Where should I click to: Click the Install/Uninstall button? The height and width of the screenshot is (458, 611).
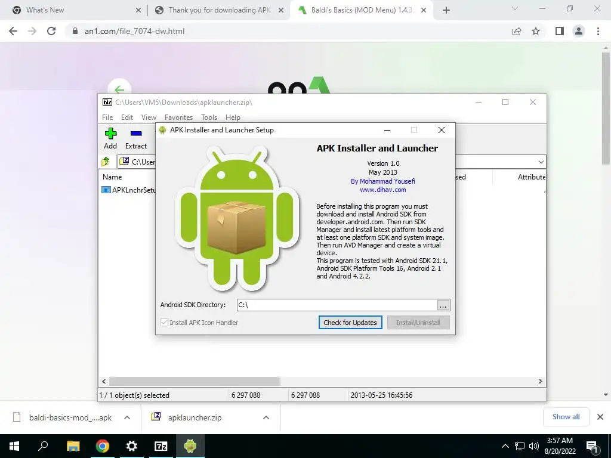pos(418,323)
